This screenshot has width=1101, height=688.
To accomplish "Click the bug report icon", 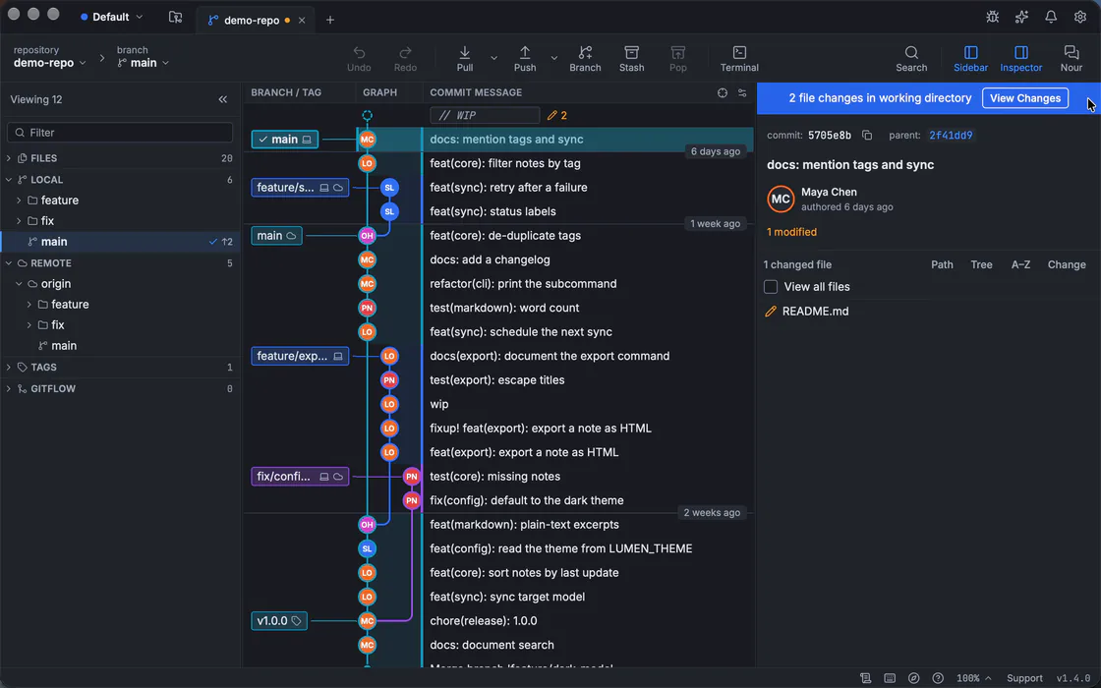I will [992, 17].
